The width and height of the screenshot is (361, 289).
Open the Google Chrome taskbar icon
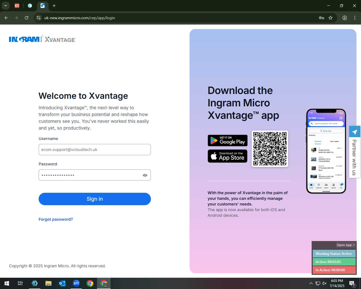(90, 283)
